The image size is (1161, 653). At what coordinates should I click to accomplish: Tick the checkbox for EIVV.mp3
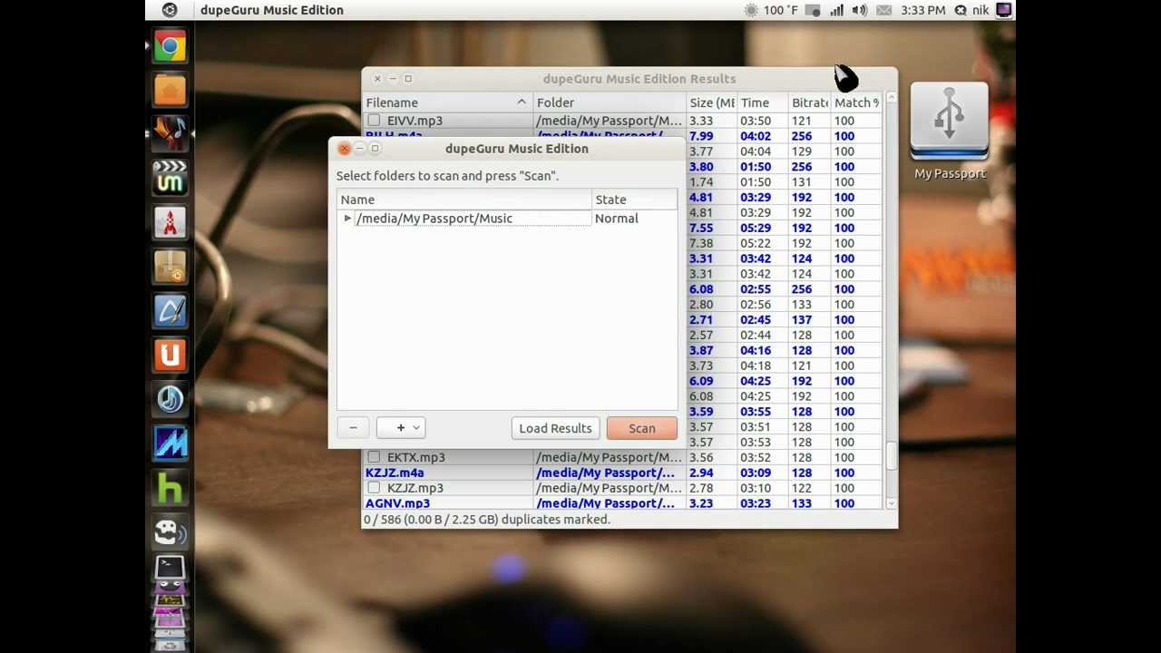374,121
